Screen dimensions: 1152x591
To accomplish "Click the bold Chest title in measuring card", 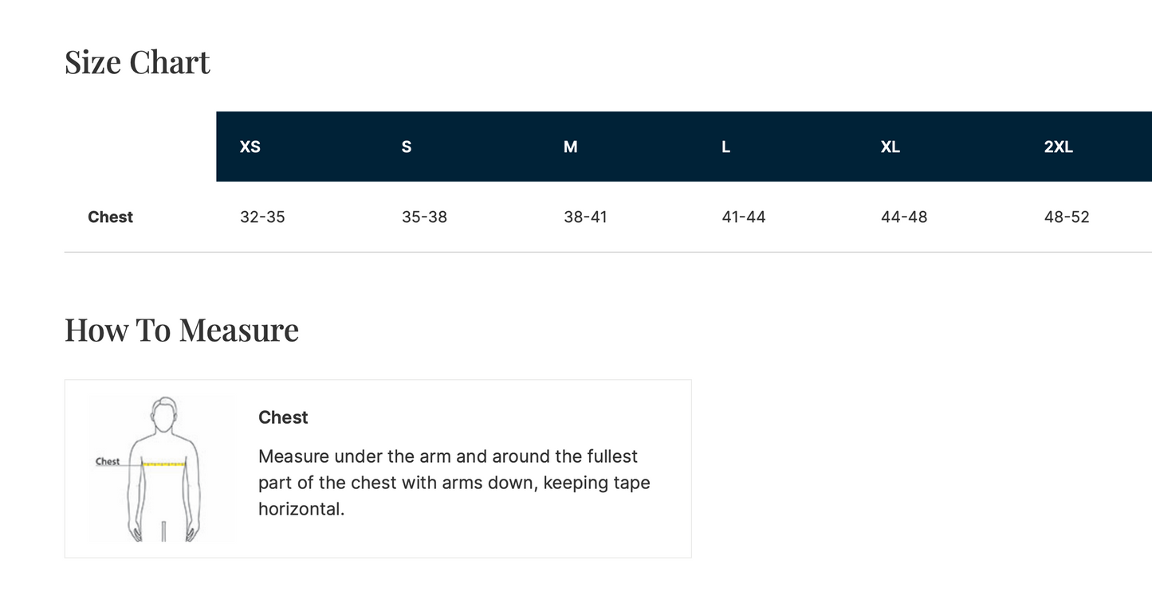I will [x=283, y=418].
